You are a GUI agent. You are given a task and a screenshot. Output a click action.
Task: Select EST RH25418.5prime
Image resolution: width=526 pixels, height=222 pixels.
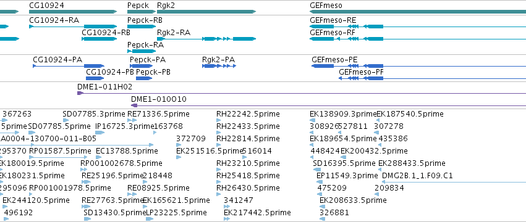(248, 176)
